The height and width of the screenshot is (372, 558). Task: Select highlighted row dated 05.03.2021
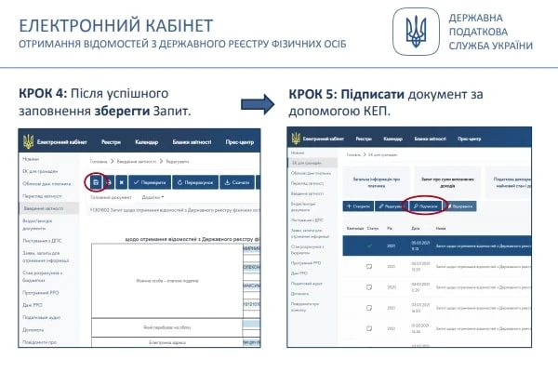pyautogui.click(x=437, y=246)
